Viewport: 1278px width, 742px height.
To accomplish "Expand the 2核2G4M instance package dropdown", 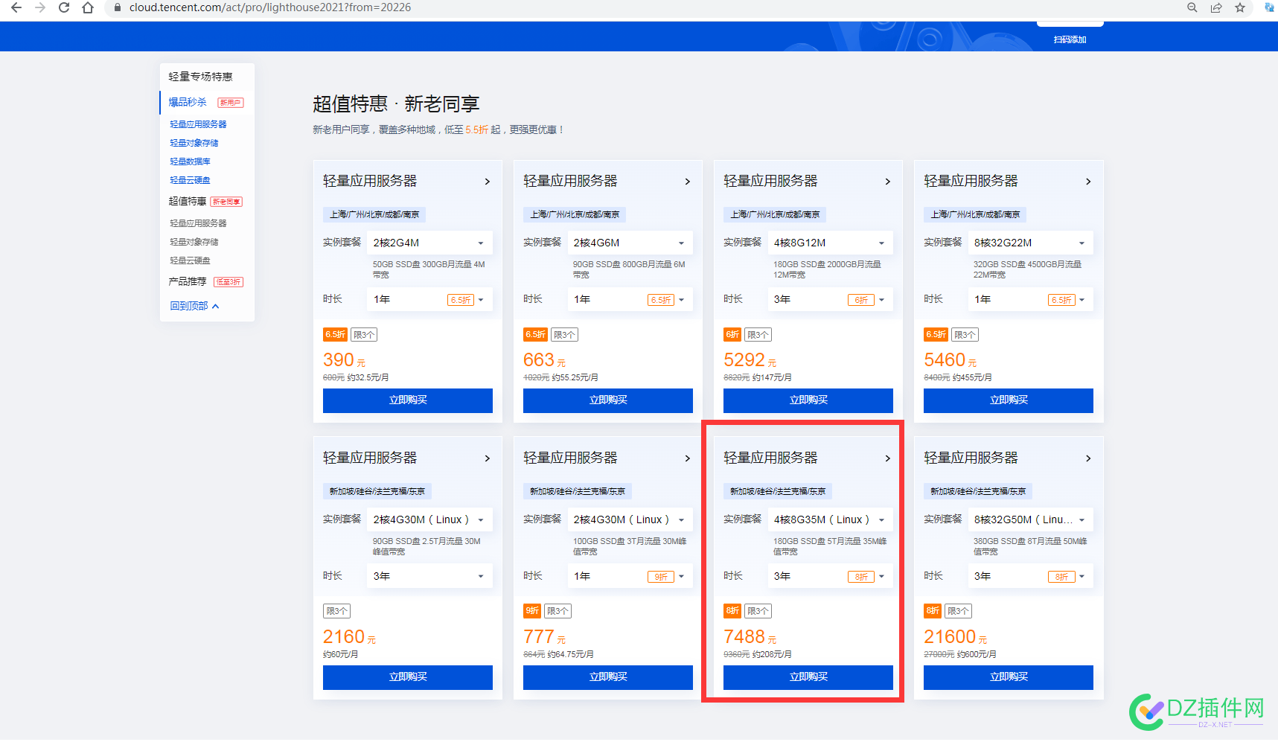I will (429, 243).
